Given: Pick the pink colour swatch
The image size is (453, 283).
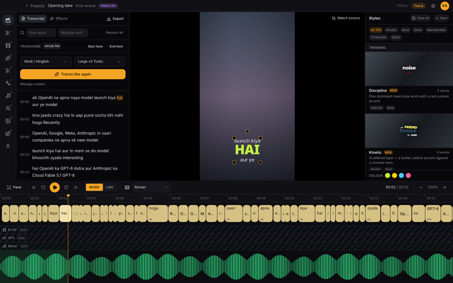Looking at the screenshot, I should coord(408,176).
